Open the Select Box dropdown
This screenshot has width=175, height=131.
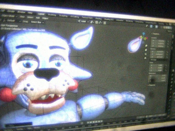point(37,22)
